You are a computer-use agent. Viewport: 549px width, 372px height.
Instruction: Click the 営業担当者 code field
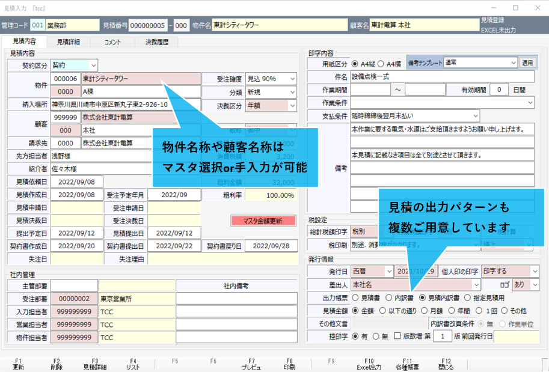click(74, 325)
